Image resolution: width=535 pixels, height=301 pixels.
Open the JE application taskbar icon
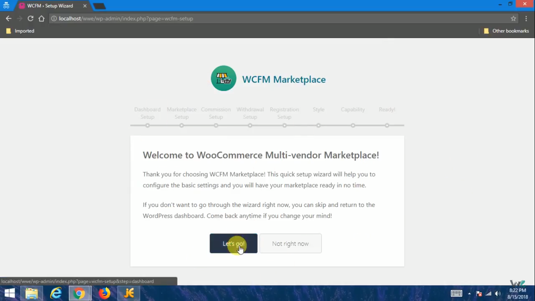(129, 293)
